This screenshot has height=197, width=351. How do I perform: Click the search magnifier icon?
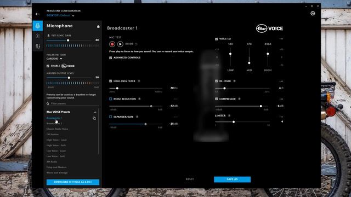(48, 103)
